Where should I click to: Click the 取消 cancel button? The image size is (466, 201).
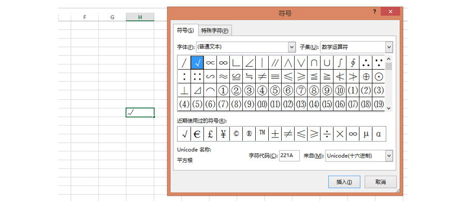point(381,182)
